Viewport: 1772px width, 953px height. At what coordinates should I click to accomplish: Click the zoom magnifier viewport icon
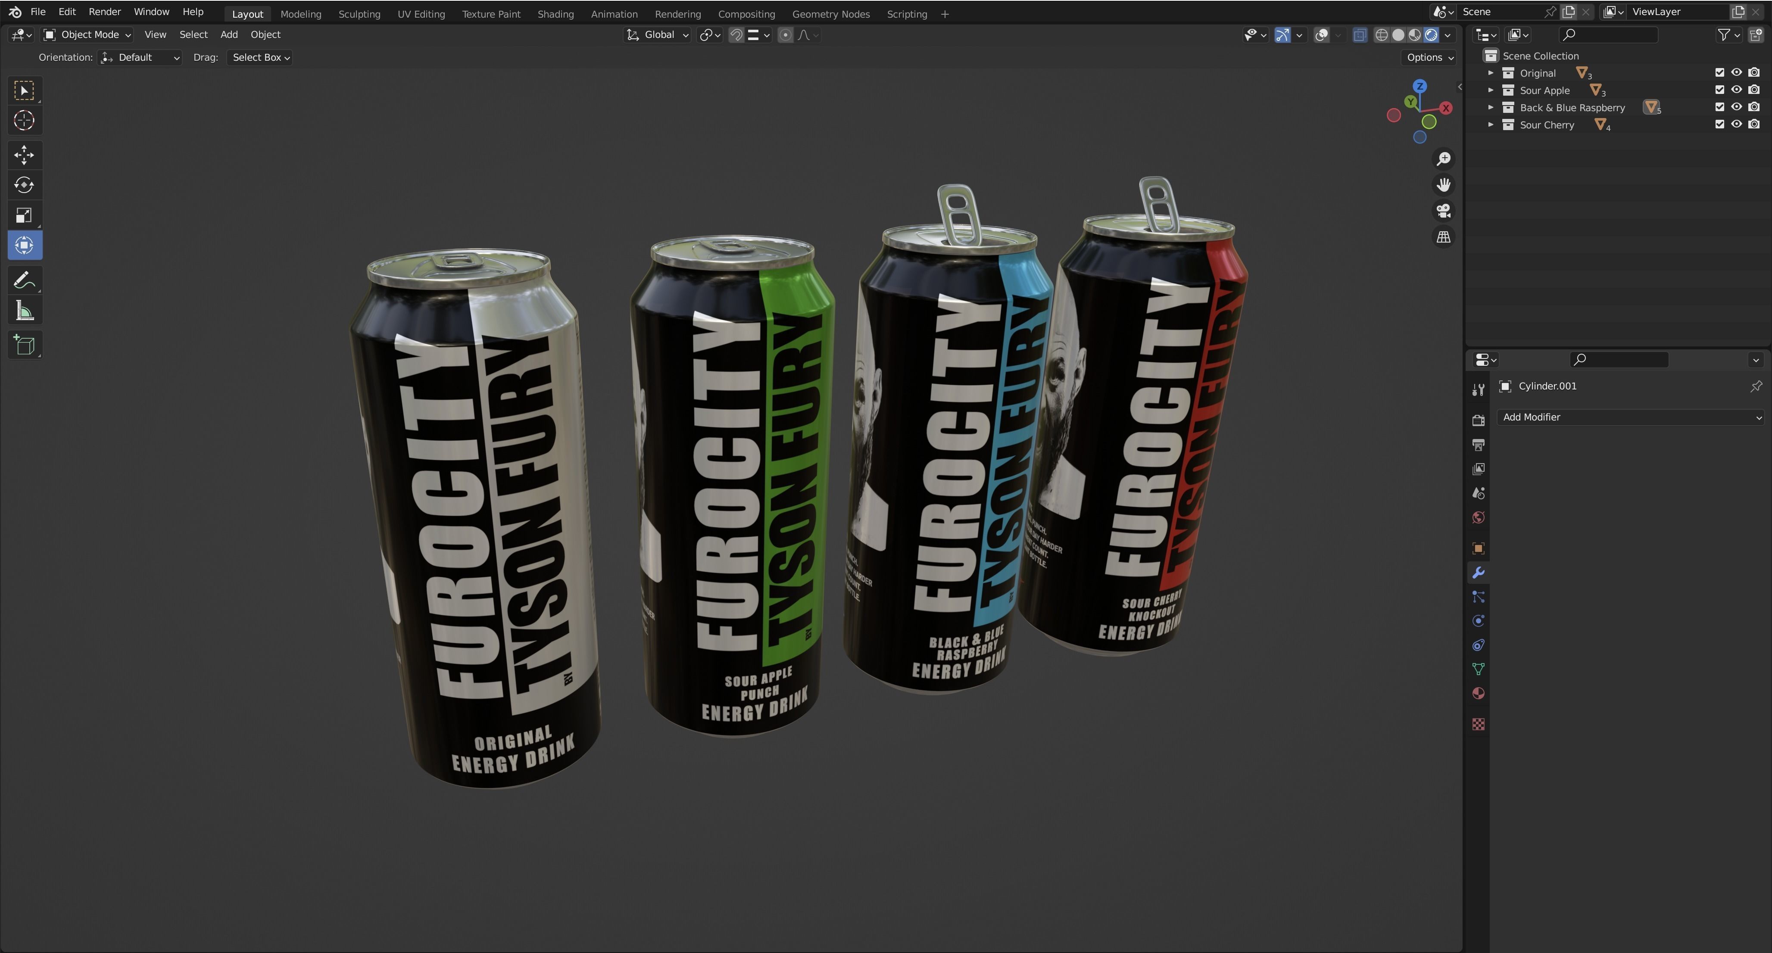pyautogui.click(x=1443, y=159)
